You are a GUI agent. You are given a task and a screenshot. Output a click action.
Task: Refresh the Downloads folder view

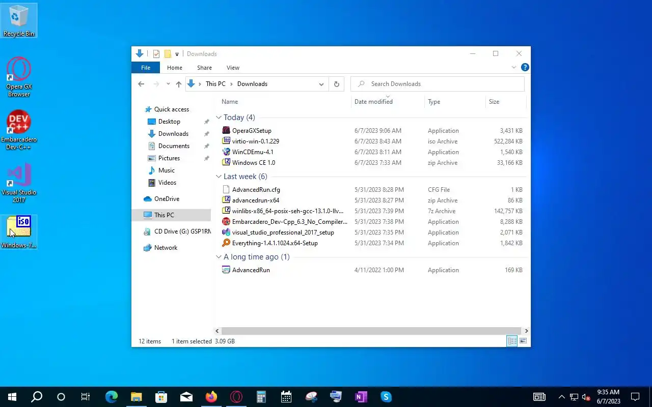(x=336, y=84)
